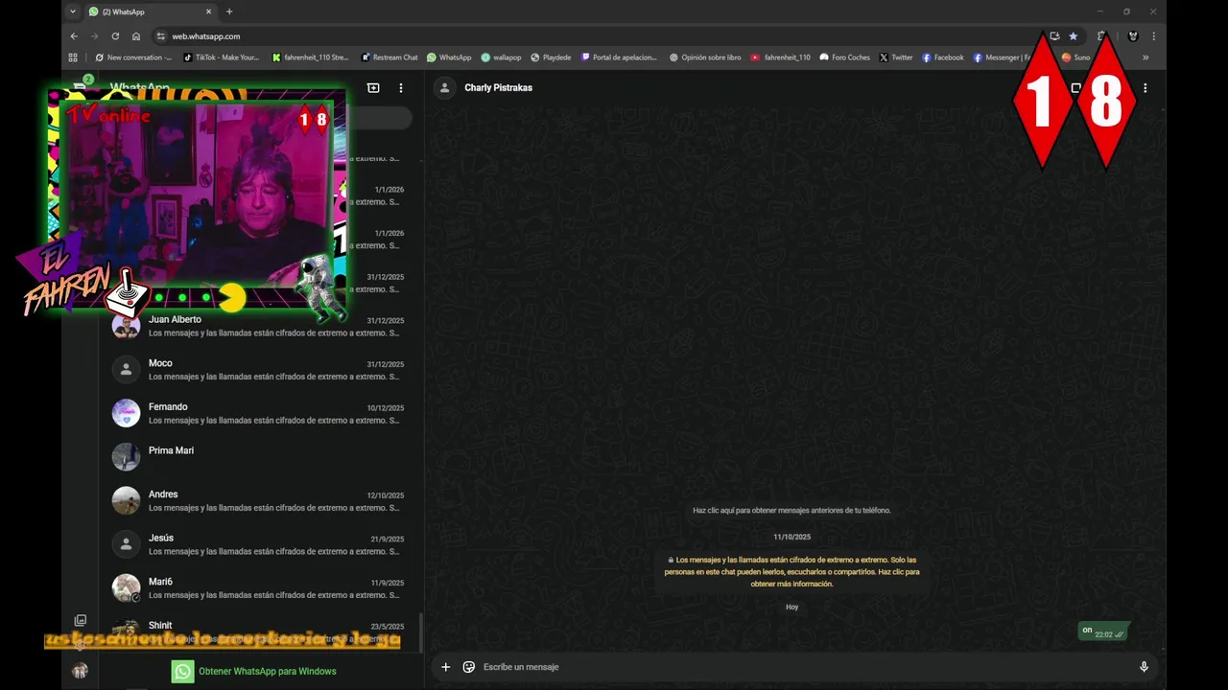Click the browser home button
Viewport: 1228px width, 690px height.
pyautogui.click(x=136, y=36)
